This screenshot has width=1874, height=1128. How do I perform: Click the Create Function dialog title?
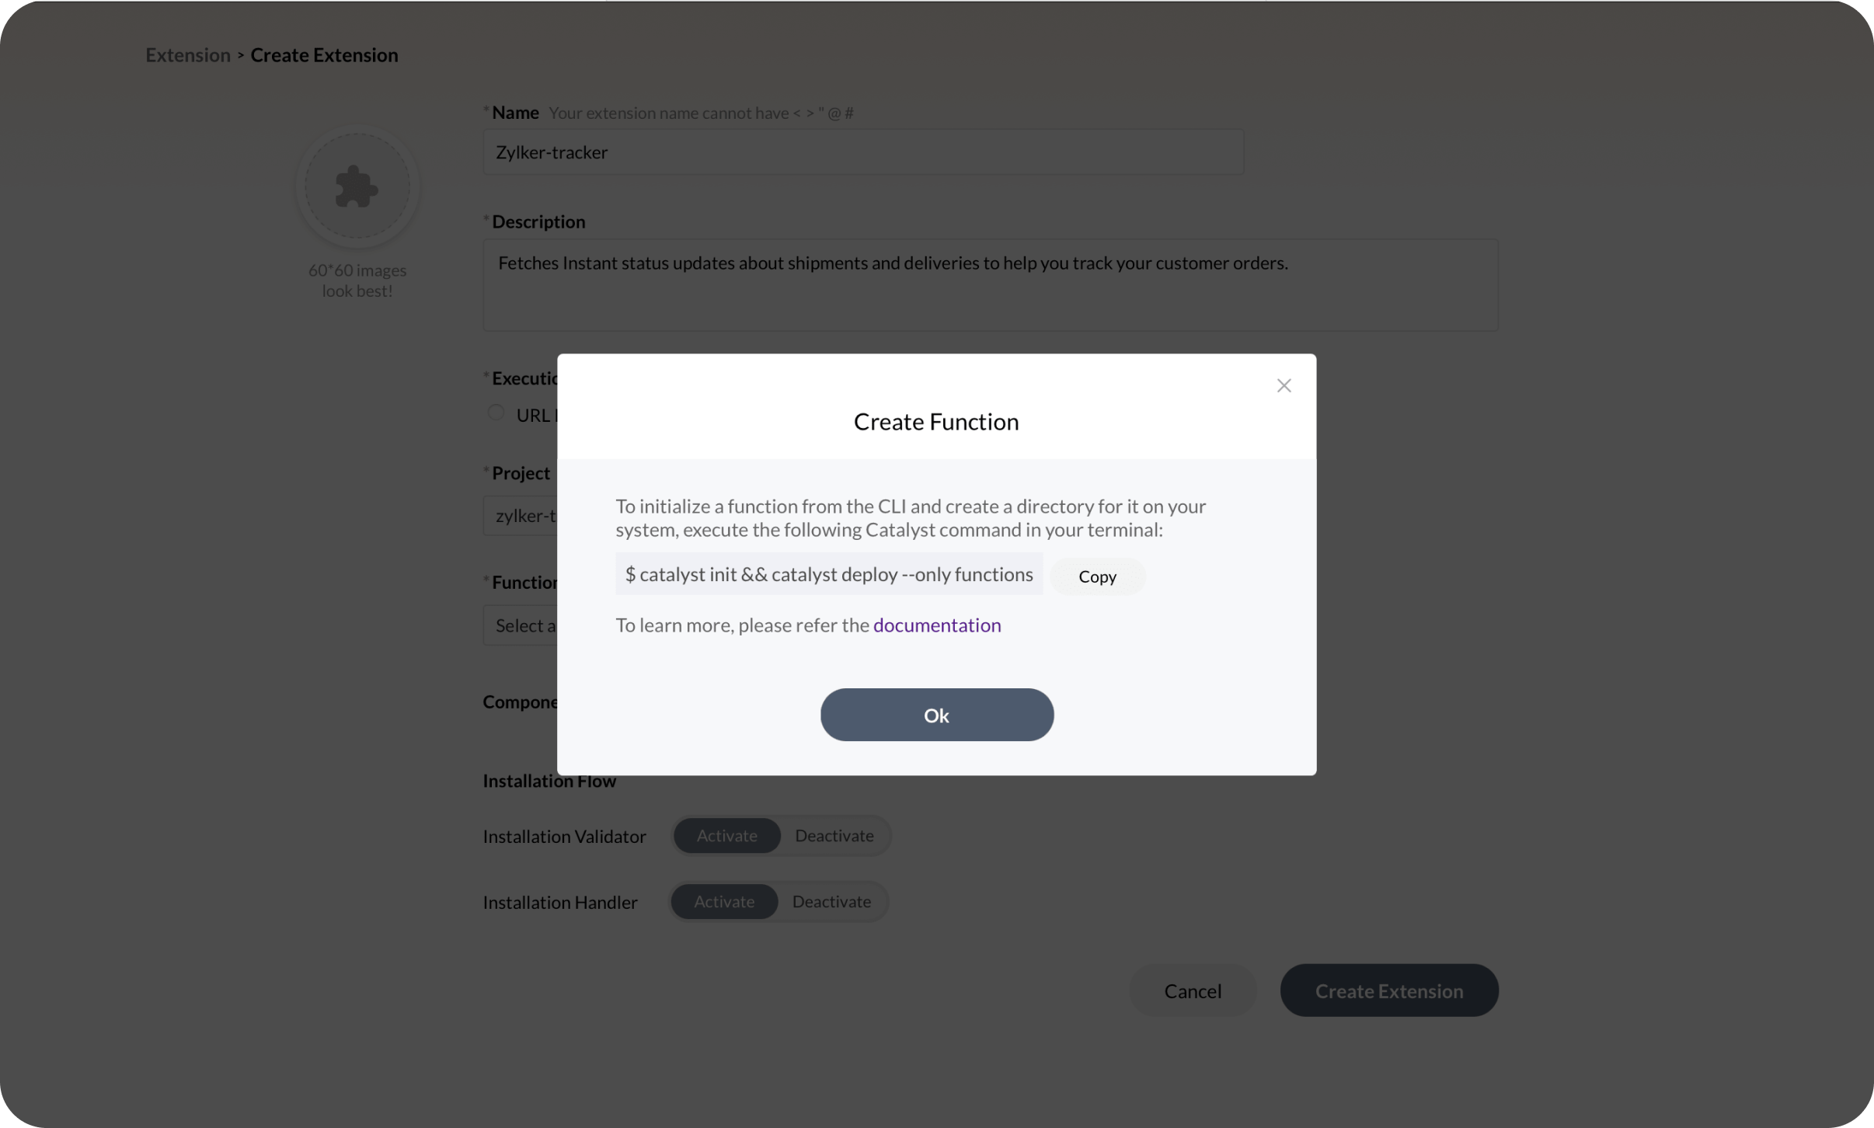936,422
